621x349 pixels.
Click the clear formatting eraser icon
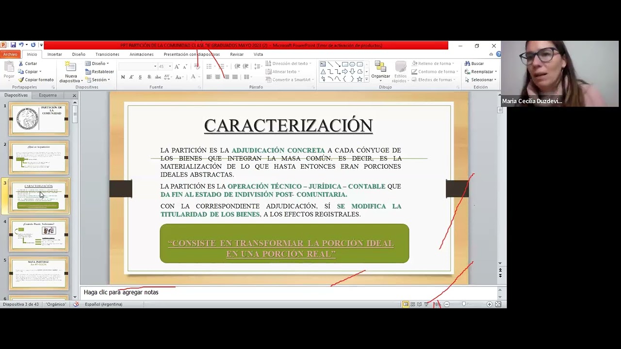pyautogui.click(x=197, y=66)
